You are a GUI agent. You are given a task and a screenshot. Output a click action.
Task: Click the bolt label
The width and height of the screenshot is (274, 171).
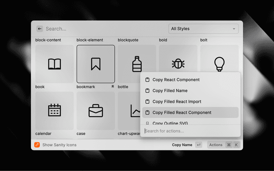click(x=204, y=40)
